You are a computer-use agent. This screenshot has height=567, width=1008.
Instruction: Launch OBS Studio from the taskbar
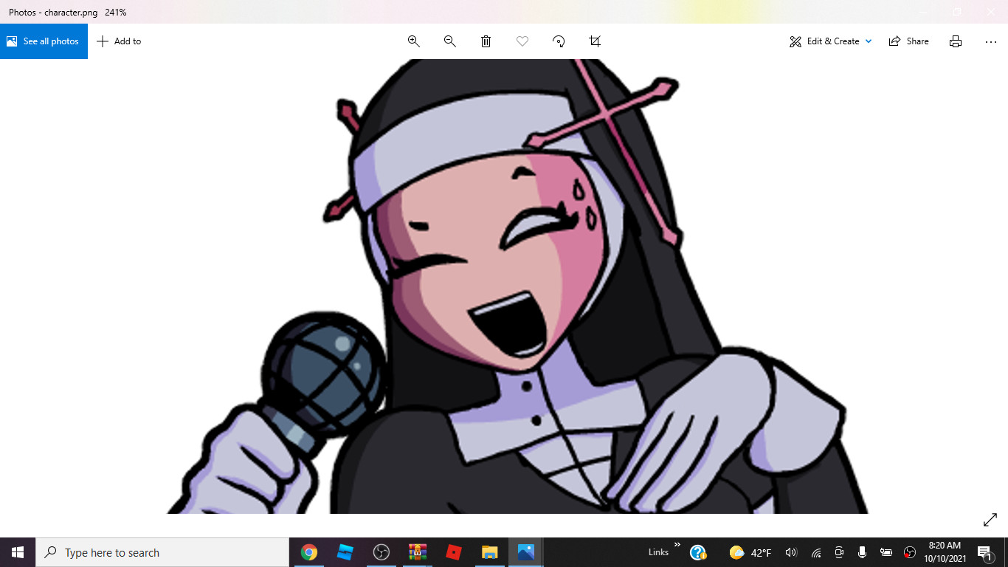pyautogui.click(x=382, y=552)
